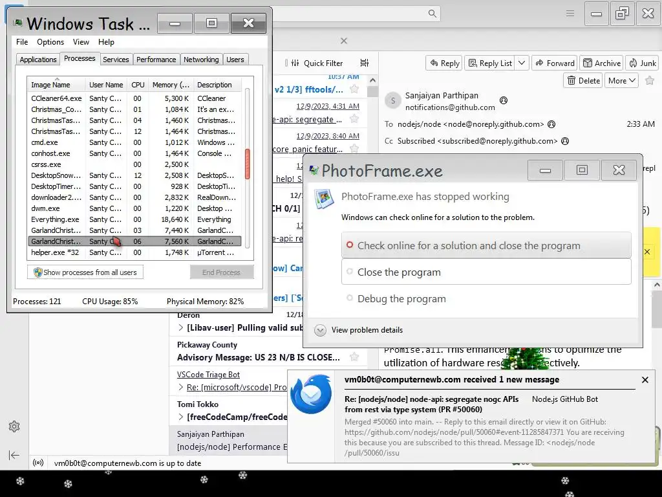Click the Reply List button

click(491, 63)
